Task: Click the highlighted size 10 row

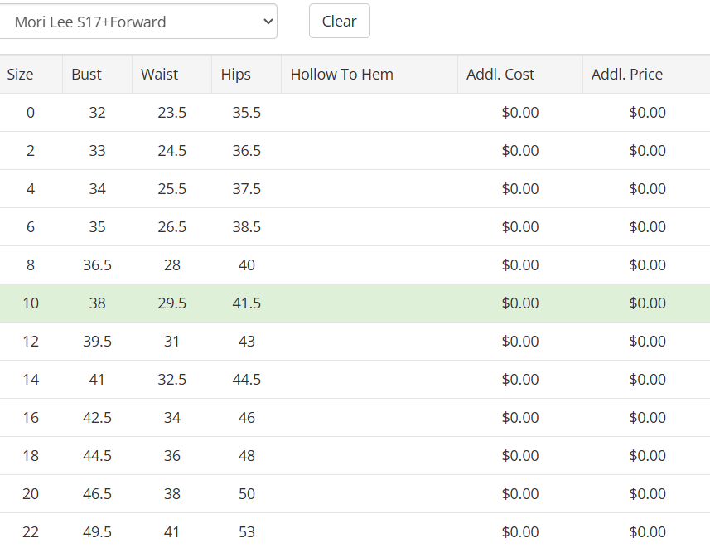Action: tap(355, 303)
